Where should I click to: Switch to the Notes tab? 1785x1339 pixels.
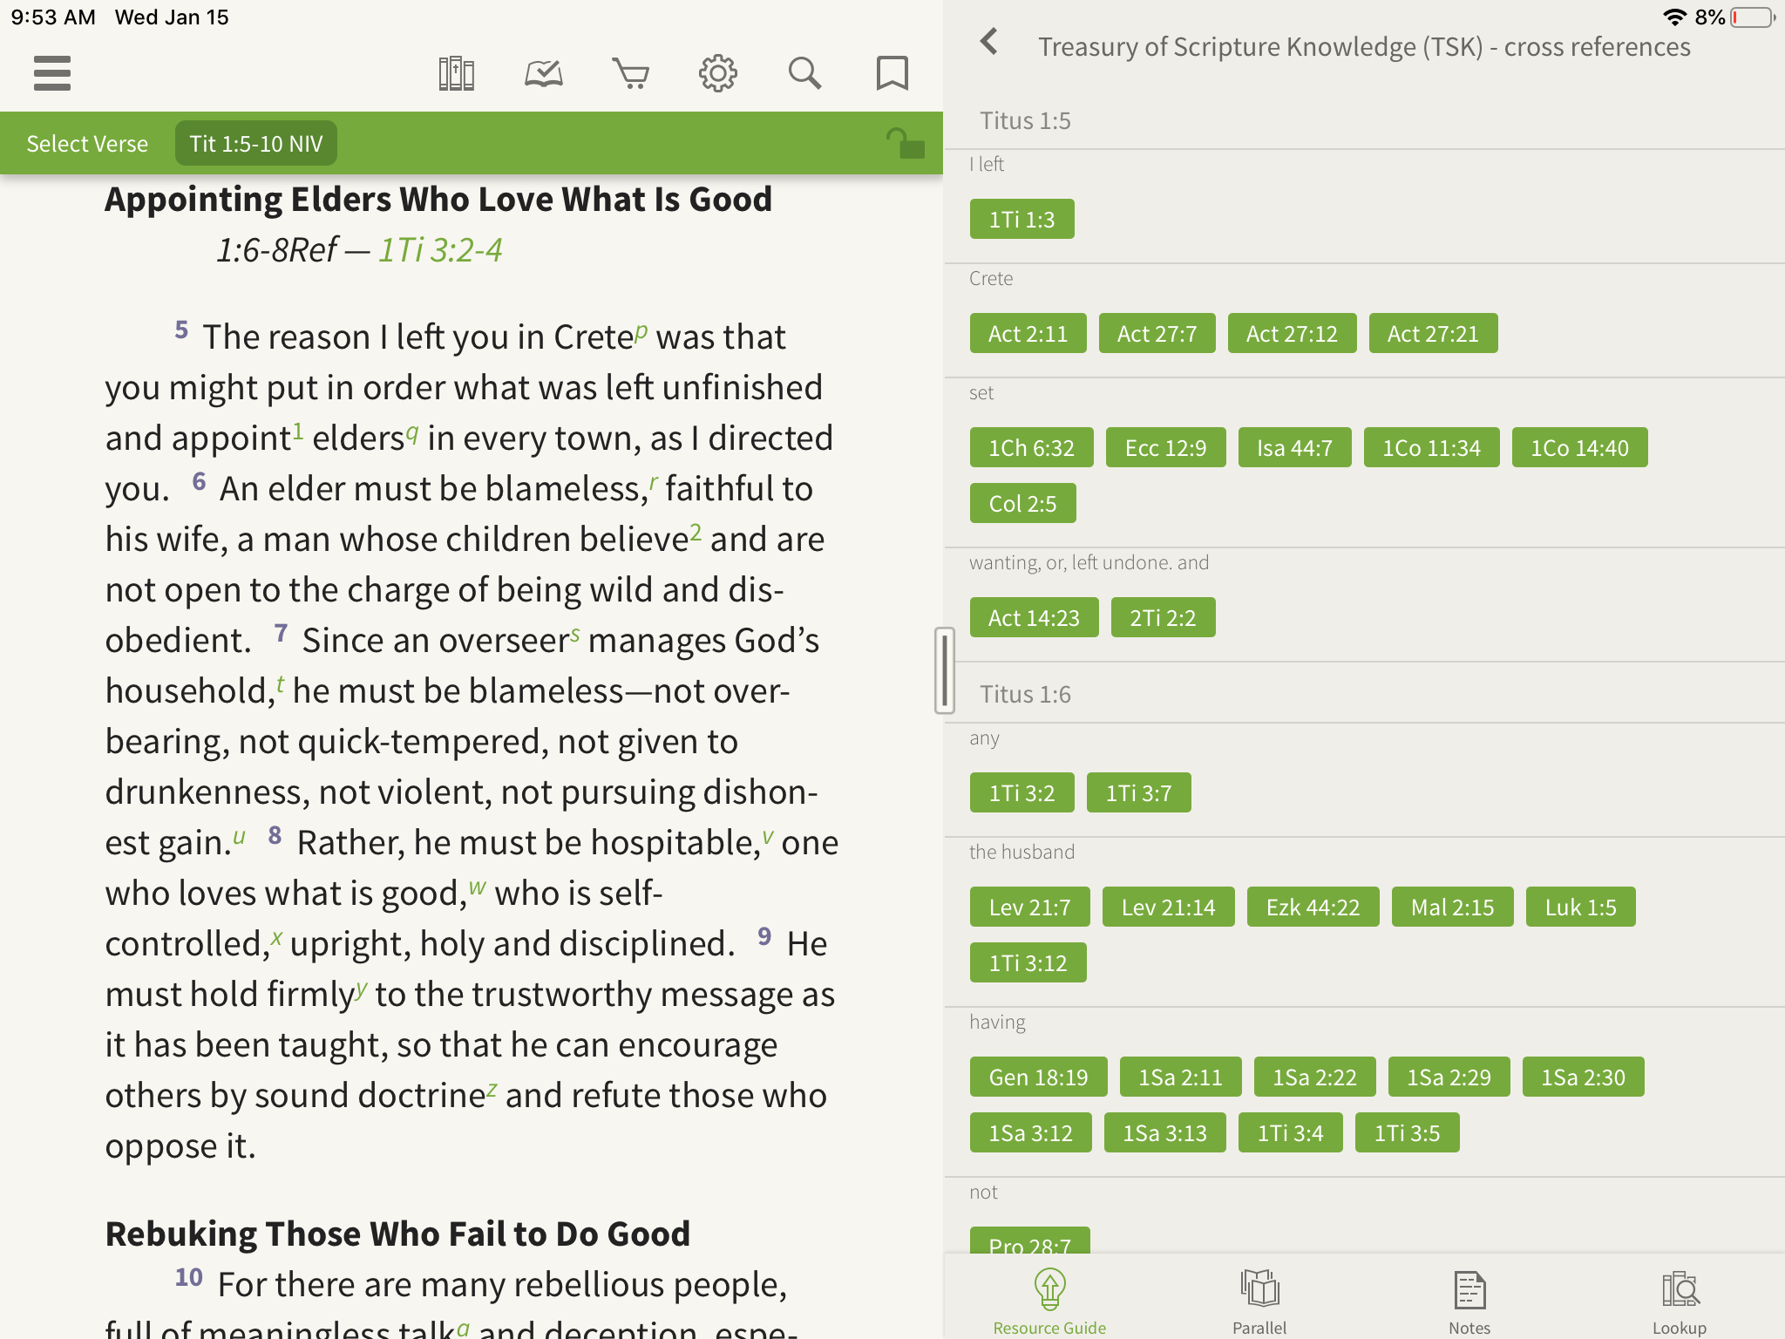click(1469, 1301)
